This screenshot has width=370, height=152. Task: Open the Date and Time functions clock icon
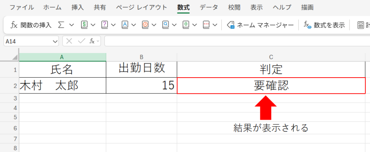145,25
